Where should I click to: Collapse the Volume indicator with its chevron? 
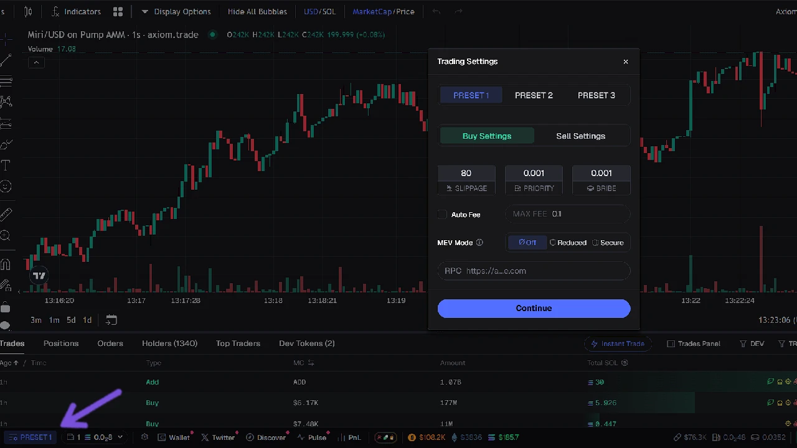[36, 62]
